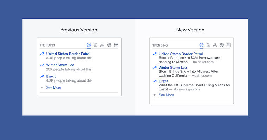Click See More link in Previous Version
267x140 pixels.
coord(54,87)
